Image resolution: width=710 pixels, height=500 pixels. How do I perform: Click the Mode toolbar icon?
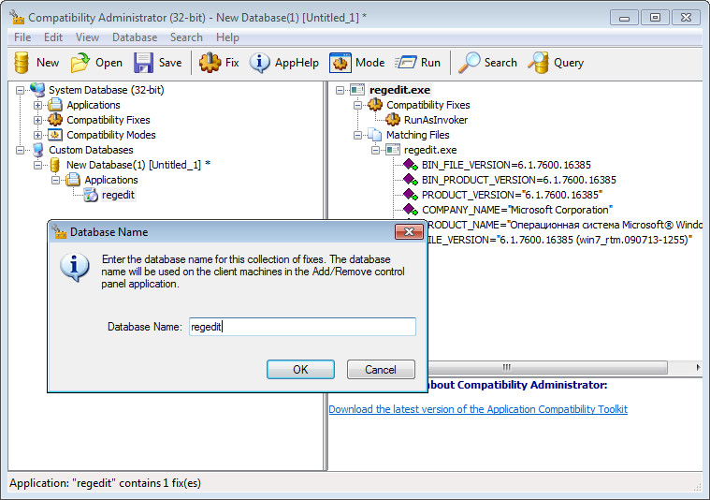click(341, 63)
